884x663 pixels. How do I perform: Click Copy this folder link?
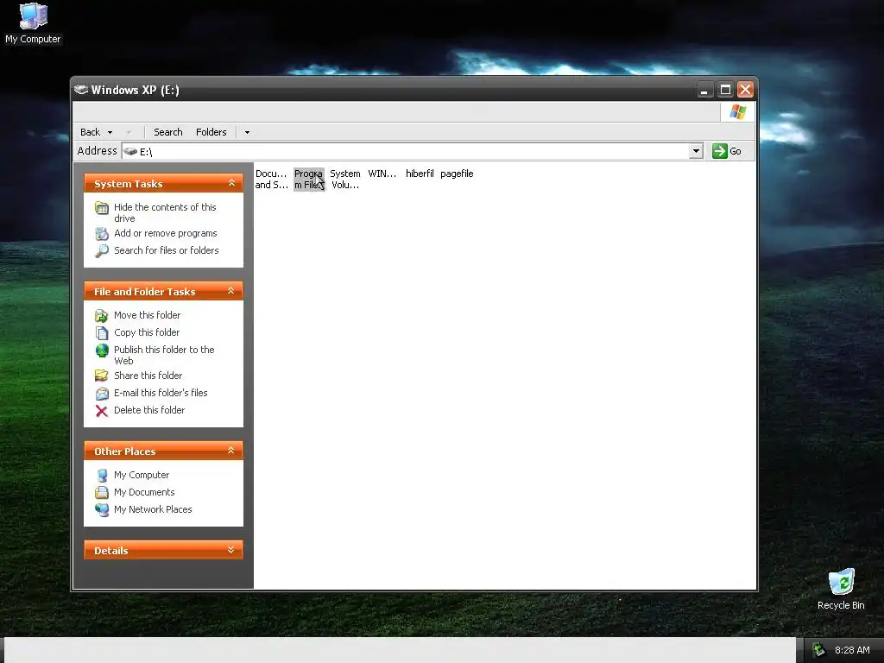[x=147, y=332]
